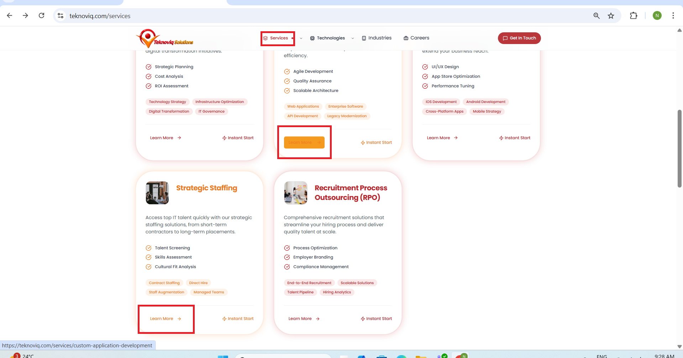Open the Industries menu item
Screen dimensions: 683x358
(x=377, y=38)
